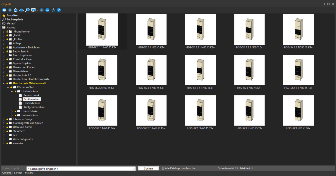Go to the catalog home icon
The height and width of the screenshot is (176, 336).
pyautogui.click(x=16, y=10)
